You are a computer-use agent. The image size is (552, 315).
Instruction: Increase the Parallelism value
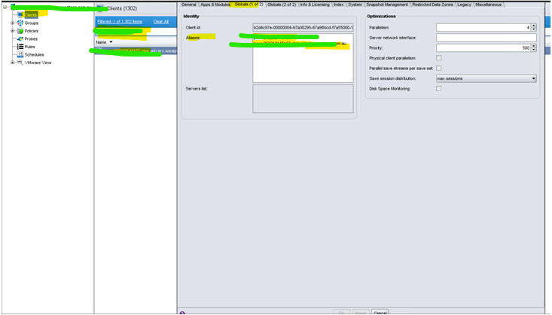pyautogui.click(x=534, y=26)
